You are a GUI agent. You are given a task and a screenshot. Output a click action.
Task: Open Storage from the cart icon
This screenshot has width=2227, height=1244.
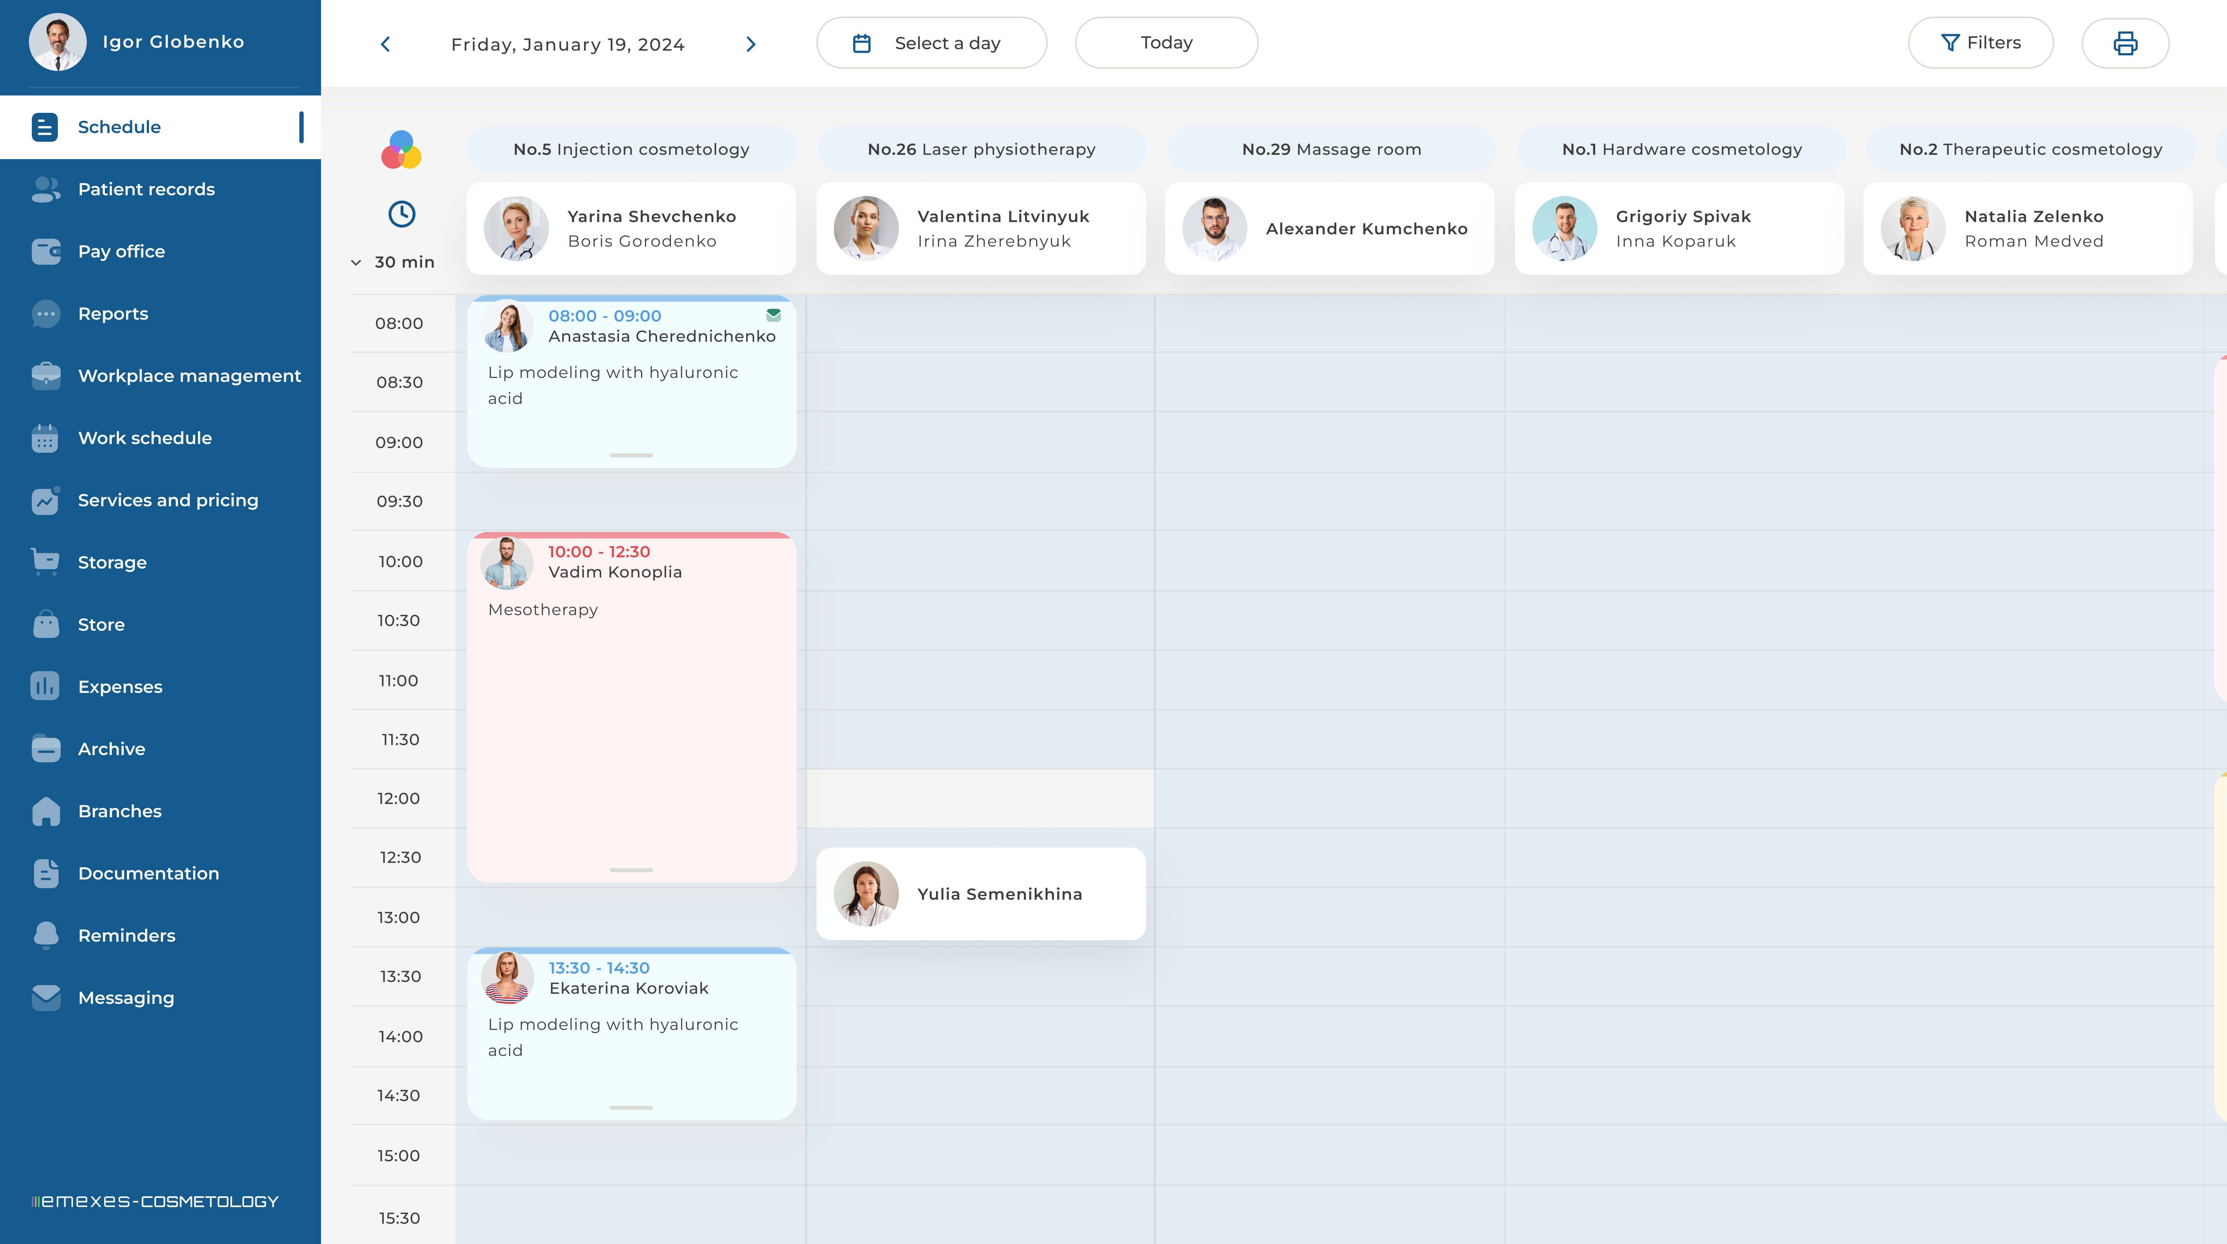[x=45, y=562]
